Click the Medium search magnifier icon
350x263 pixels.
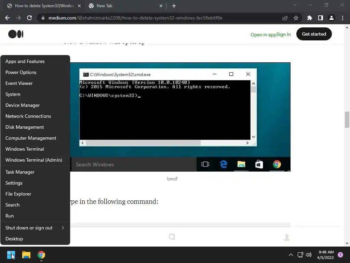172,237
